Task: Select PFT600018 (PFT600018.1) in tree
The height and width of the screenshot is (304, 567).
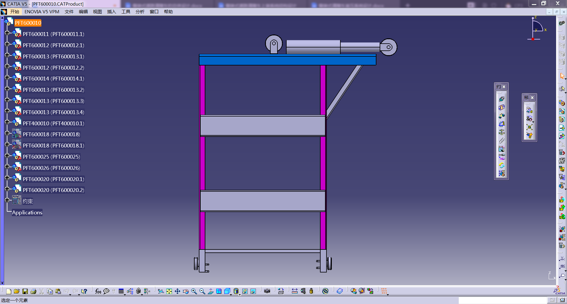Action: pyautogui.click(x=53, y=146)
